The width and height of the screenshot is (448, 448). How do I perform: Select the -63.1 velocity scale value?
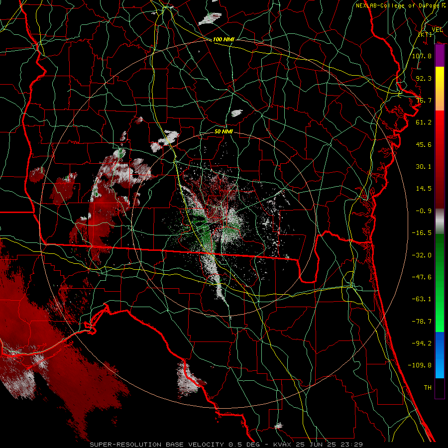tap(422, 299)
